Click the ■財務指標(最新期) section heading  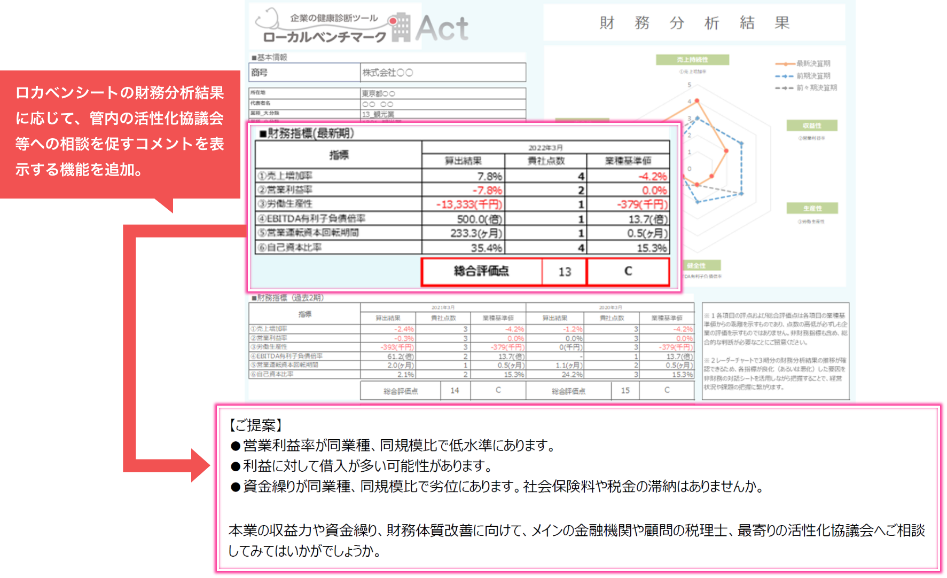(307, 133)
